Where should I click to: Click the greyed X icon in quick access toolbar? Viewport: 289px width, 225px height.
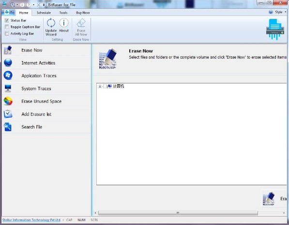(x=39, y=5)
